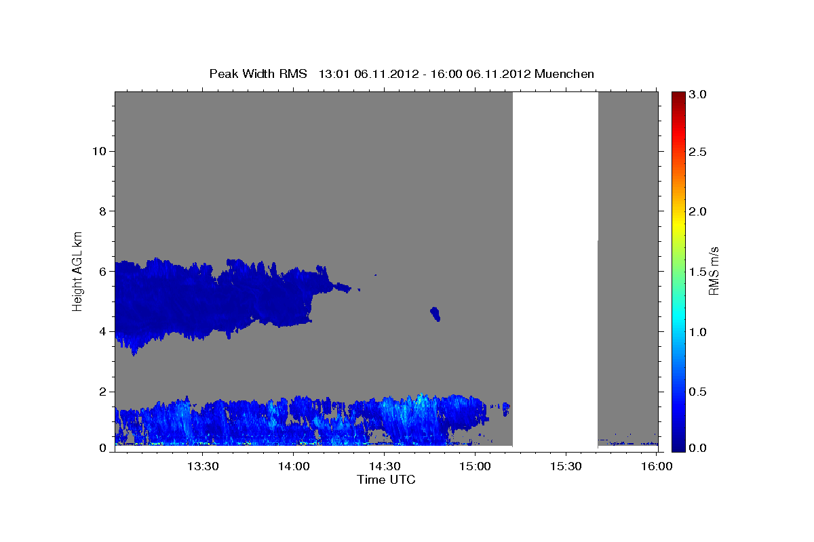Click the height tick label 4

102,331
